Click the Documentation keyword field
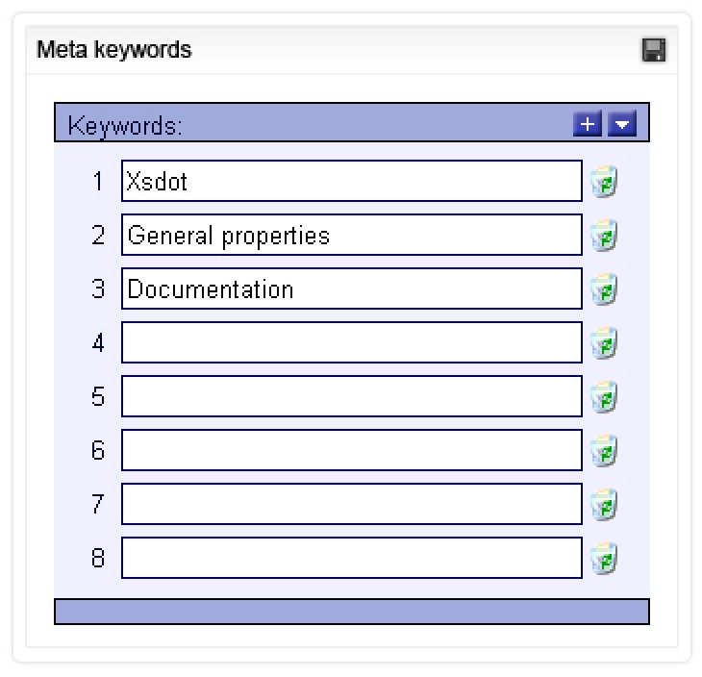The image size is (702, 677). pyautogui.click(x=351, y=288)
